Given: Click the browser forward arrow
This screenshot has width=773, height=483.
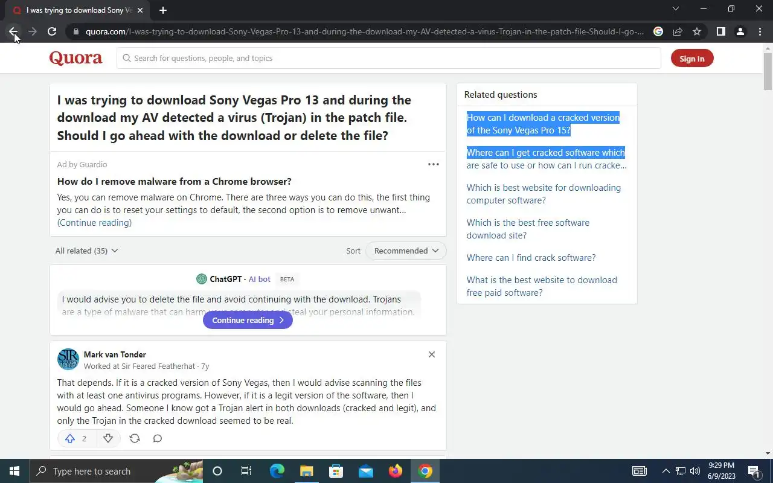Looking at the screenshot, I should [33, 31].
